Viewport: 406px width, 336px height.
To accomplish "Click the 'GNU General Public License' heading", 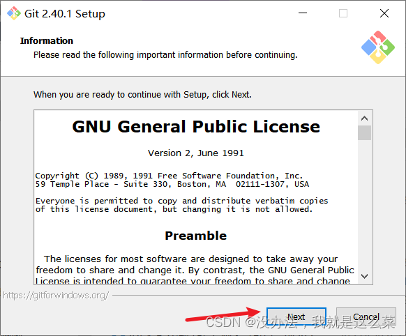I will pos(196,126).
